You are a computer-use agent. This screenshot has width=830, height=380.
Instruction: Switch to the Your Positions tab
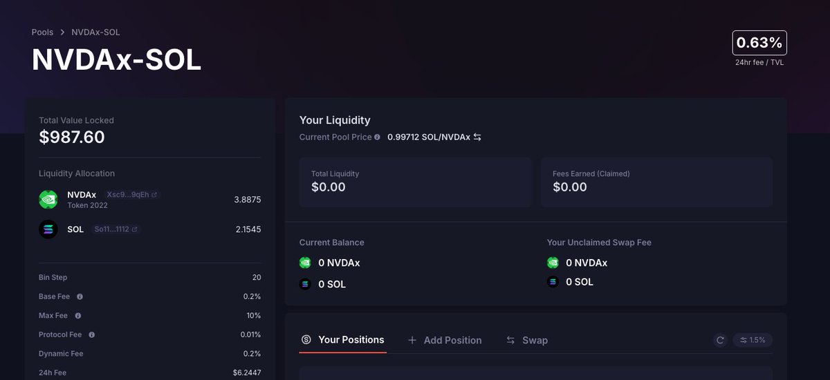[x=343, y=340]
